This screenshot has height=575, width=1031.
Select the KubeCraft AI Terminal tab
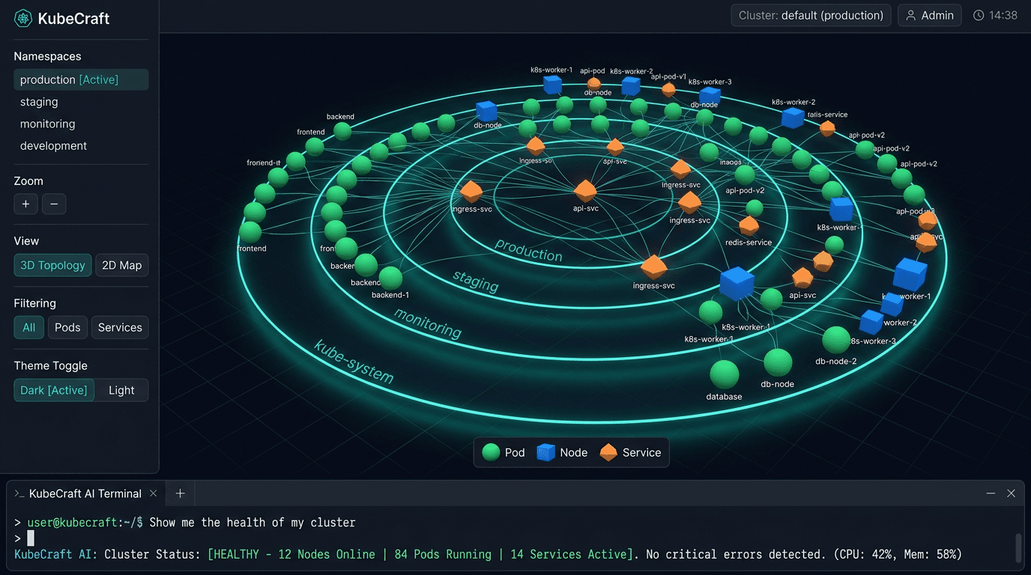(x=85, y=493)
